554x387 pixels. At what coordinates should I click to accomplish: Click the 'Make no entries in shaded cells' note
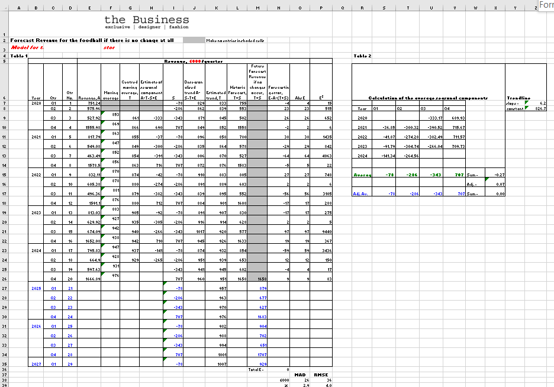pyautogui.click(x=235, y=41)
